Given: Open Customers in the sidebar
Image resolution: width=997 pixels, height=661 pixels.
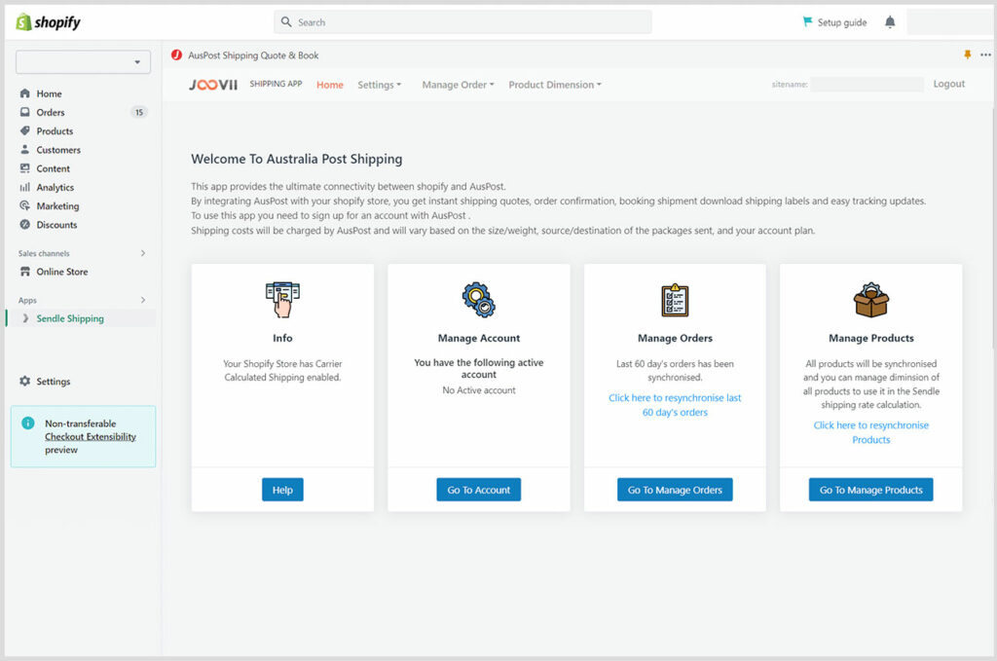Looking at the screenshot, I should (x=58, y=150).
